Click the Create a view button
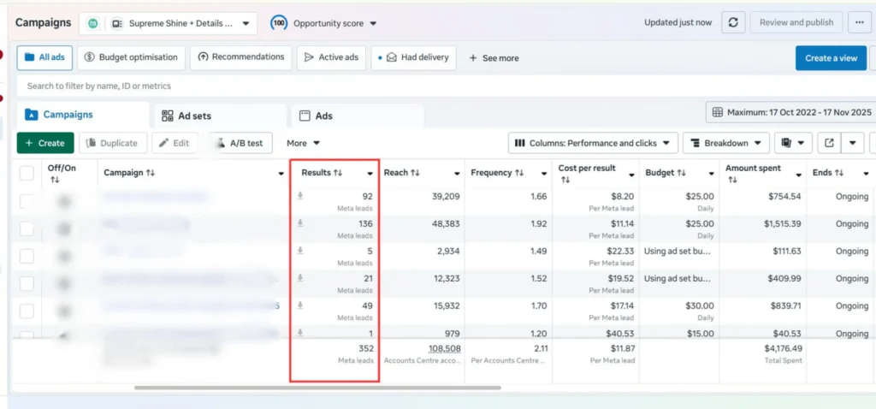This screenshot has width=876, height=409. click(x=830, y=58)
